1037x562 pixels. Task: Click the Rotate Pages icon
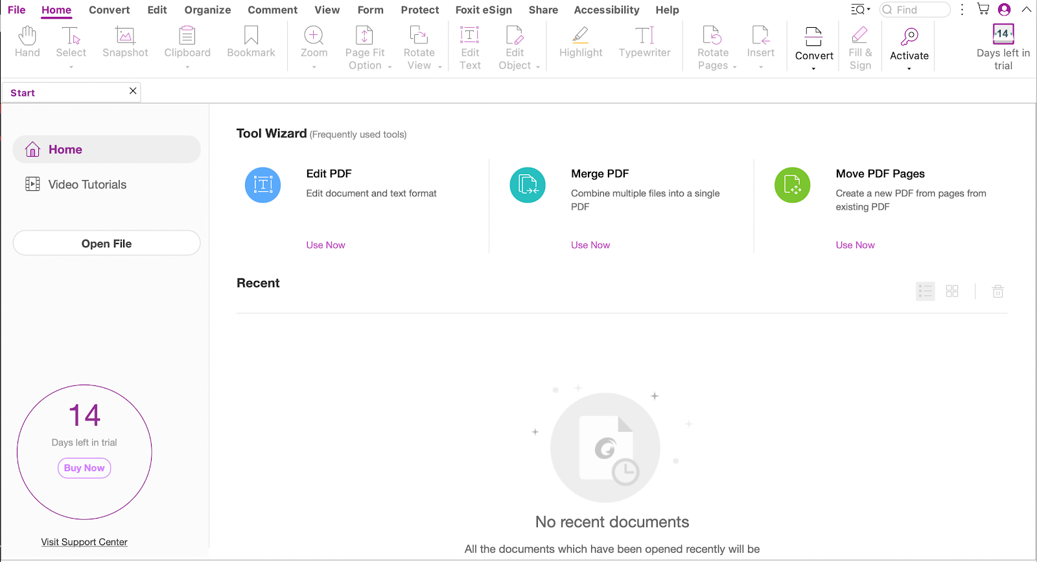click(x=712, y=36)
